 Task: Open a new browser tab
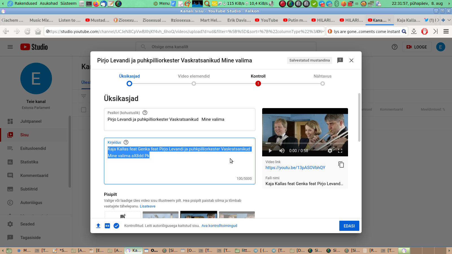tap(443, 20)
